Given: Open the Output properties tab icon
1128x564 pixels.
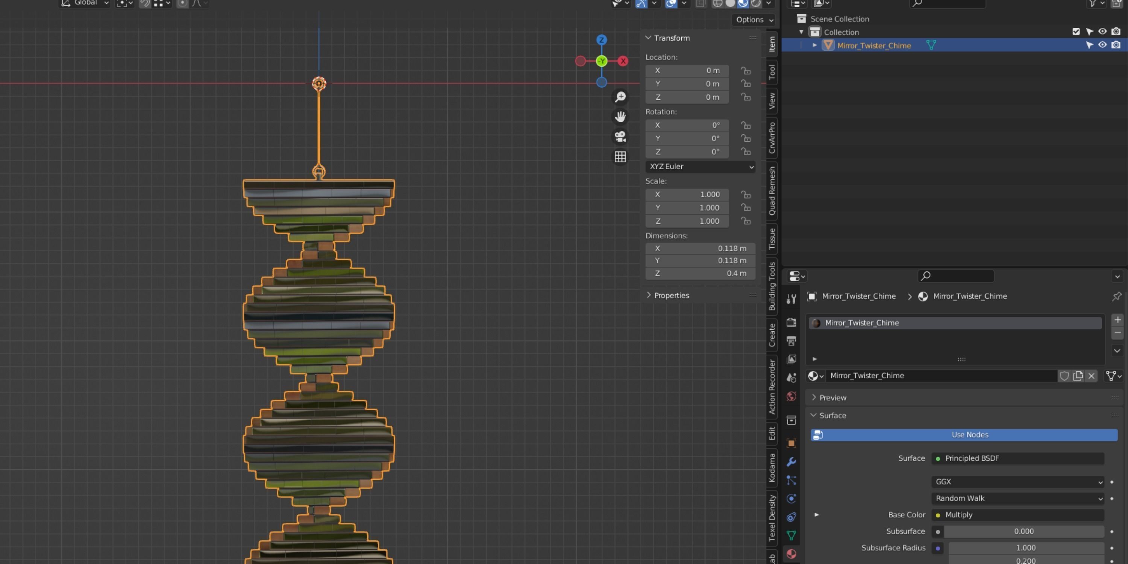Looking at the screenshot, I should click(x=791, y=341).
